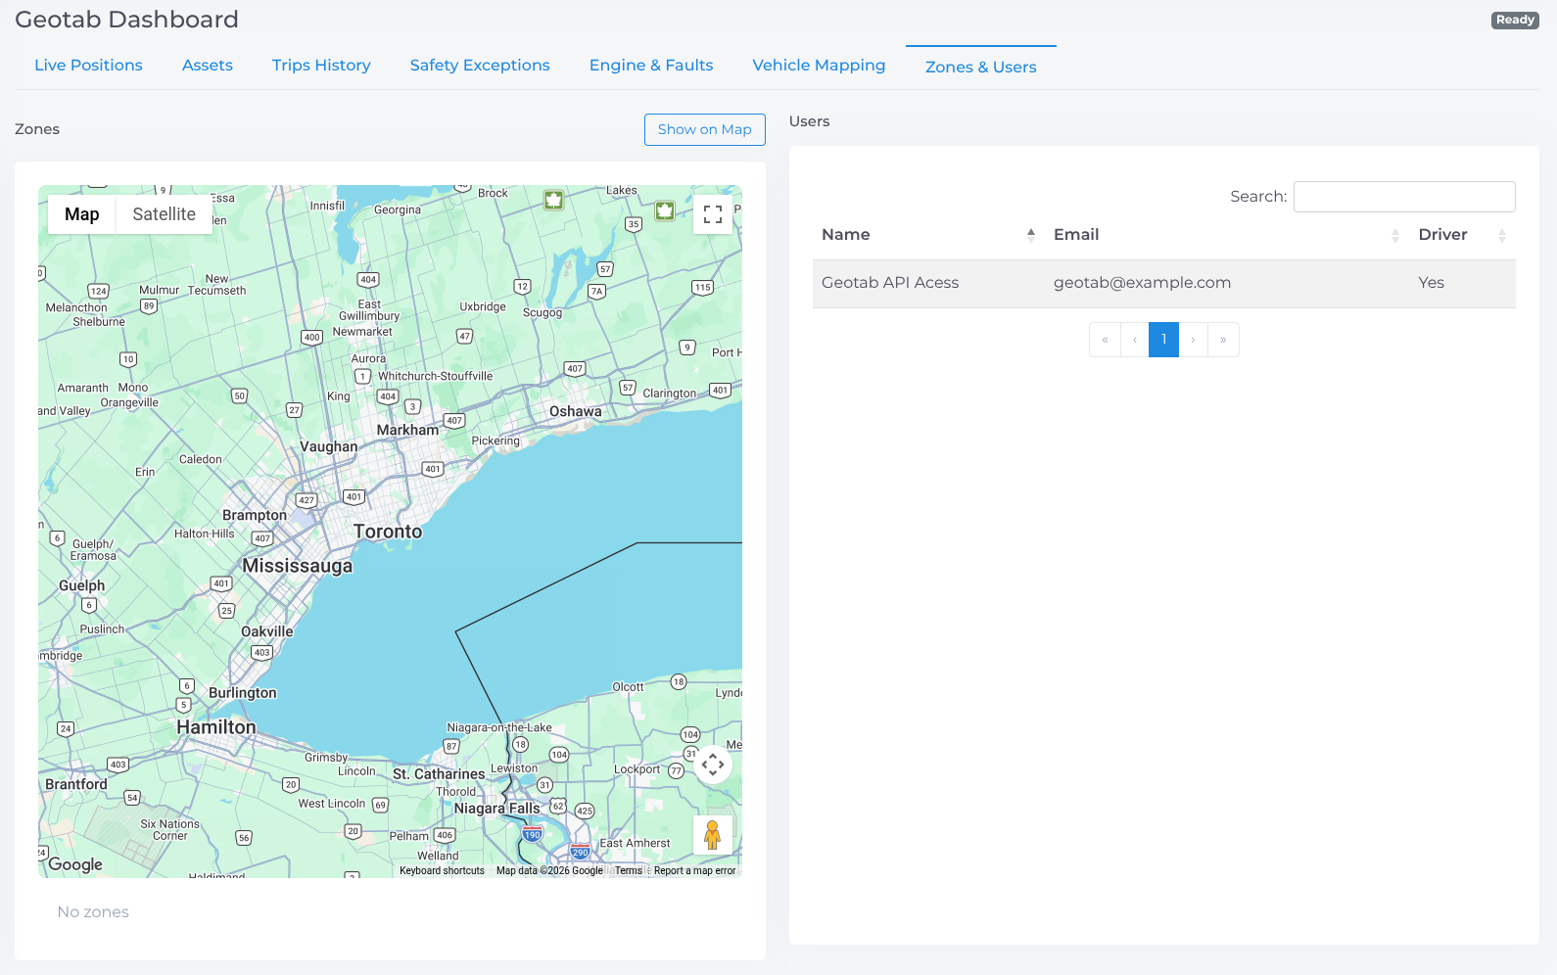The image size is (1557, 975).
Task: Open the Vehicle Mapping tab
Action: (819, 66)
